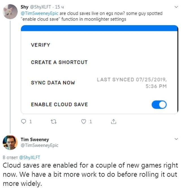This screenshot has height=191, width=181.
Task: Open Shy's profile avatar
Action: pos(10,12)
